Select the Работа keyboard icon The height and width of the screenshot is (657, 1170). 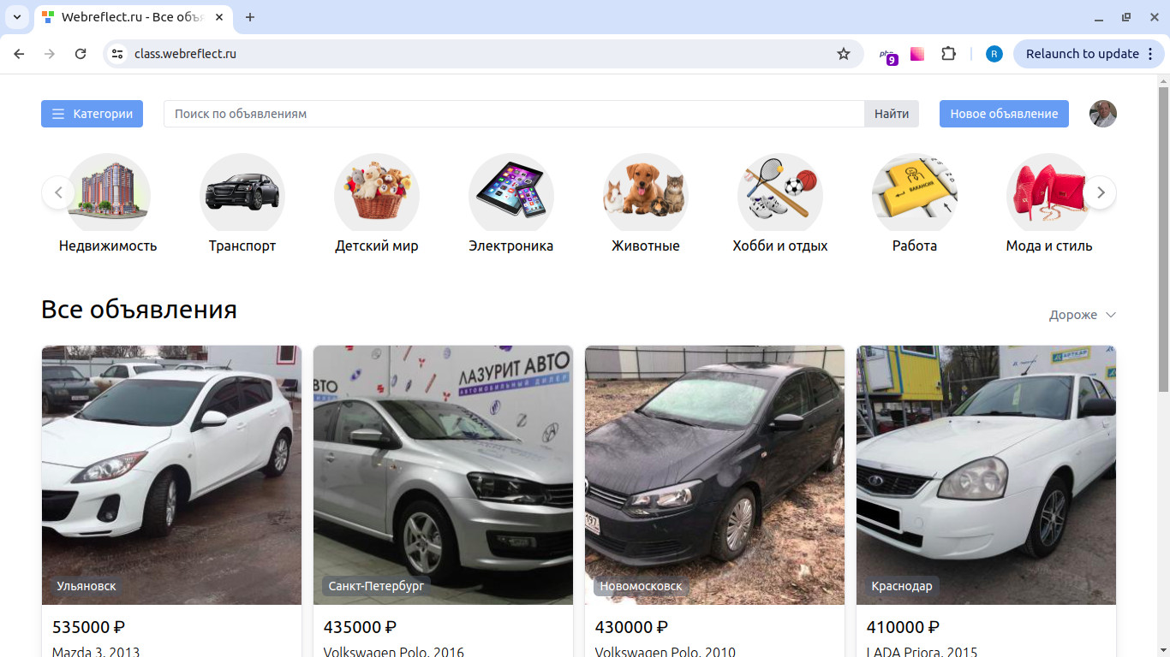(915, 192)
